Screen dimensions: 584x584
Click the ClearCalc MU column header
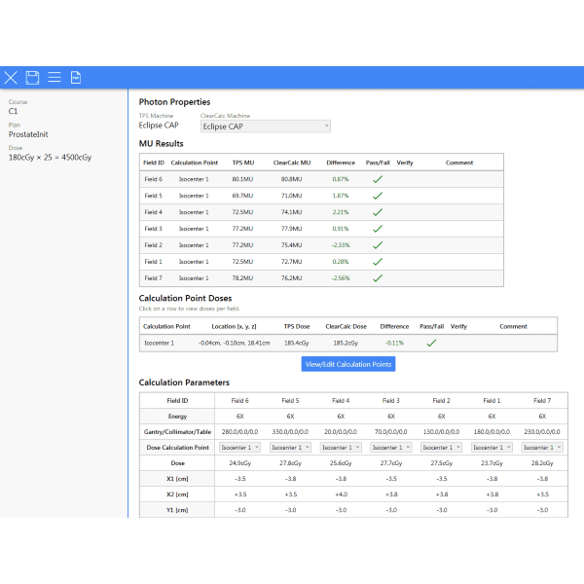click(292, 163)
